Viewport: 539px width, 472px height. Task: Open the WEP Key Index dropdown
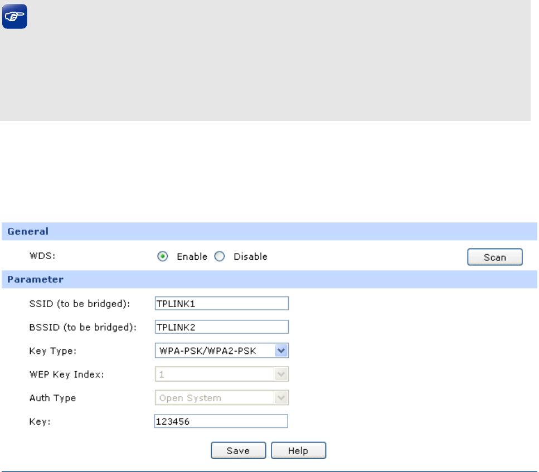point(222,374)
